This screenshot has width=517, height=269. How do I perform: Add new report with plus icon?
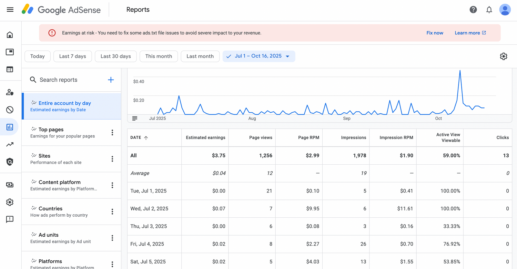coord(111,80)
